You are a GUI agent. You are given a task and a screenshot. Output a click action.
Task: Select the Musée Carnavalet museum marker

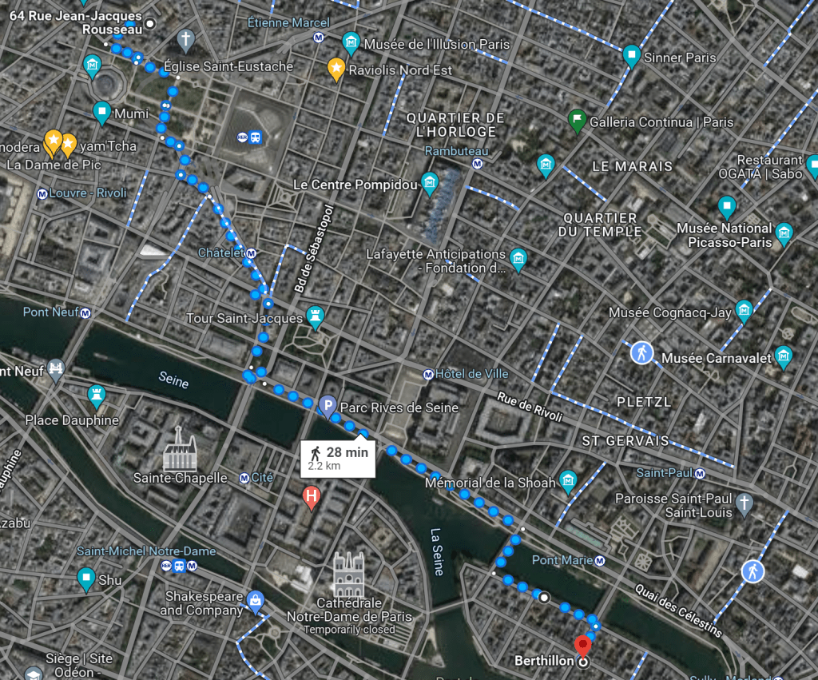[784, 357]
